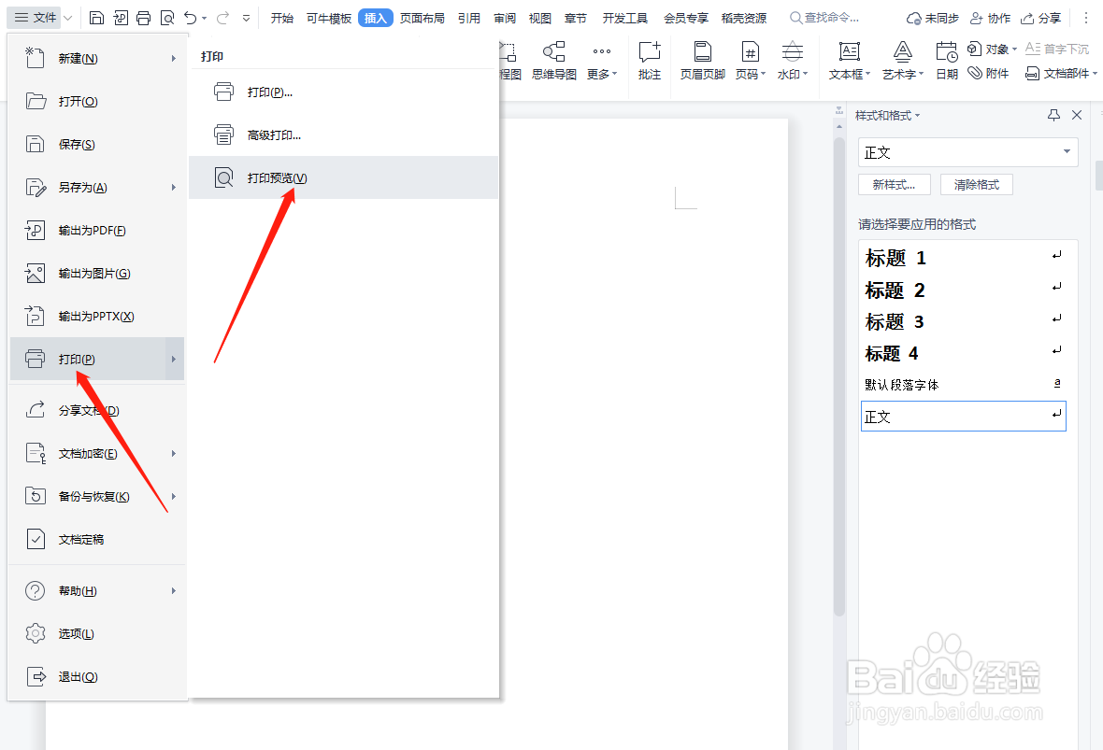Expand the 另存为(A) submenu arrow

click(x=173, y=187)
